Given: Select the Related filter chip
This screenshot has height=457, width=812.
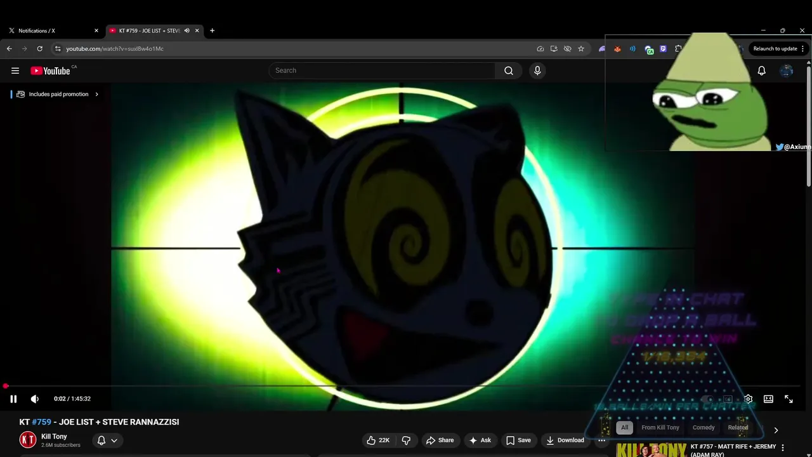Looking at the screenshot, I should [738, 427].
